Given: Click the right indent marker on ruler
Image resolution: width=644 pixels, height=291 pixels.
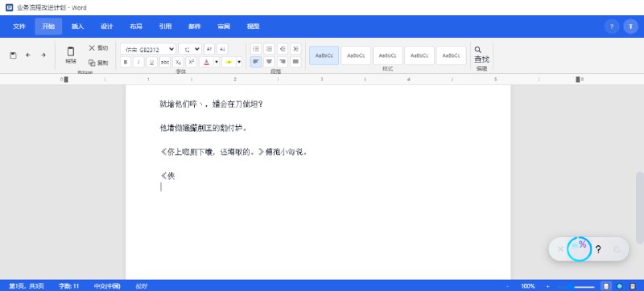Looking at the screenshot, I should click(x=578, y=80).
